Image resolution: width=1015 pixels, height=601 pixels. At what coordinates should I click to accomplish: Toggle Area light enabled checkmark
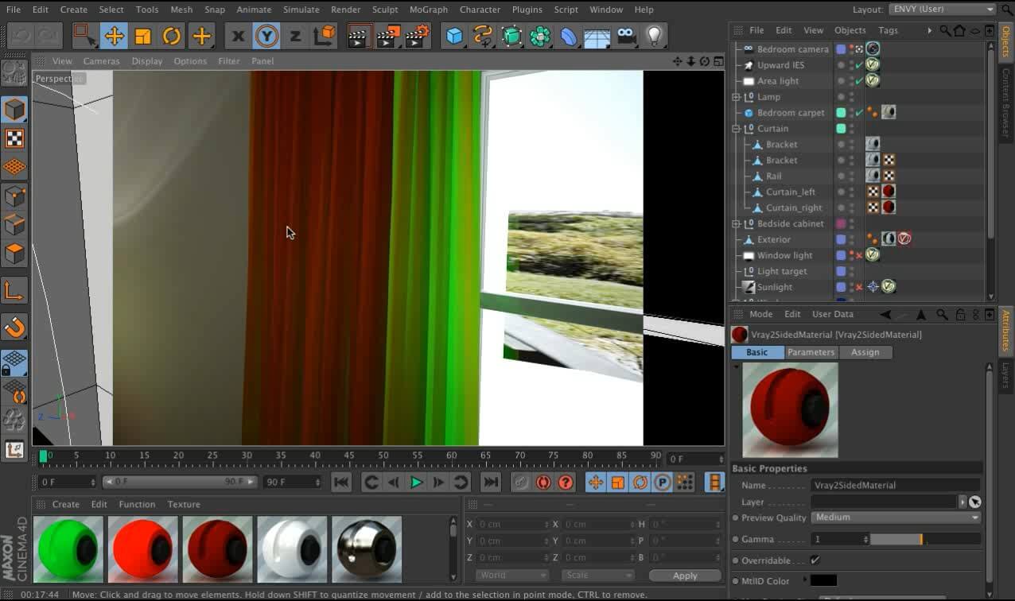859,81
